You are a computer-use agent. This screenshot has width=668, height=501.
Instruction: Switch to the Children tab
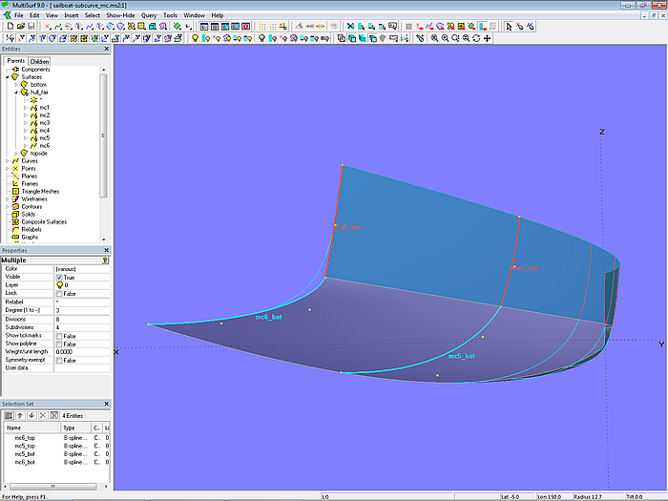click(x=39, y=61)
